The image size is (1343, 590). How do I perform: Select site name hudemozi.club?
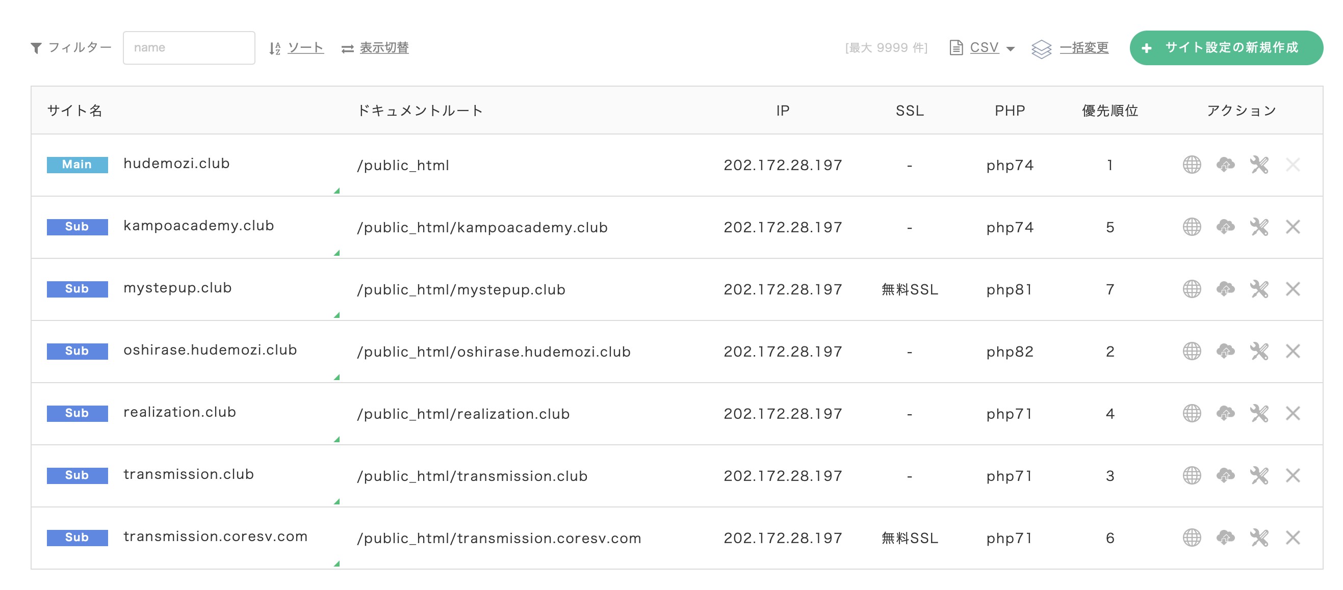176,164
